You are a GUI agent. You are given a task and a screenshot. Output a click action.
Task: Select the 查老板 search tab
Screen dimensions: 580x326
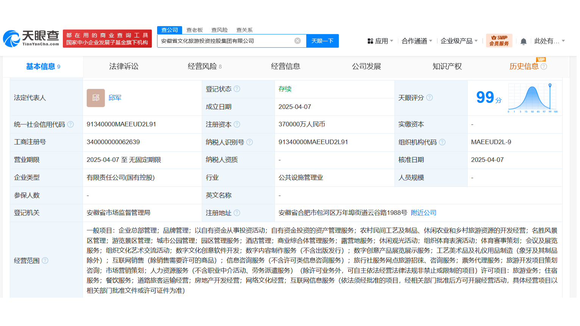coord(195,30)
